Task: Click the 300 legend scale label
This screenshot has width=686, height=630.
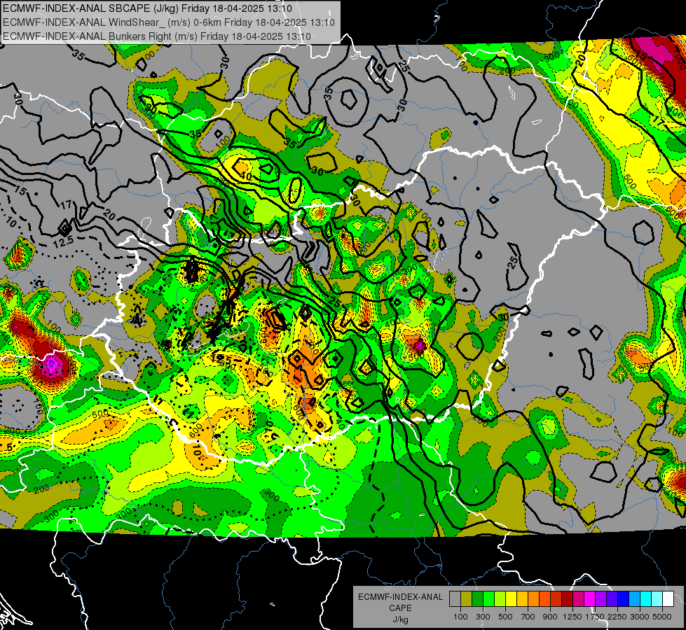Action: coord(483,617)
